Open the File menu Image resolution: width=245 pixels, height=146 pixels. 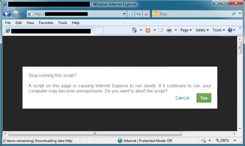tap(8, 23)
